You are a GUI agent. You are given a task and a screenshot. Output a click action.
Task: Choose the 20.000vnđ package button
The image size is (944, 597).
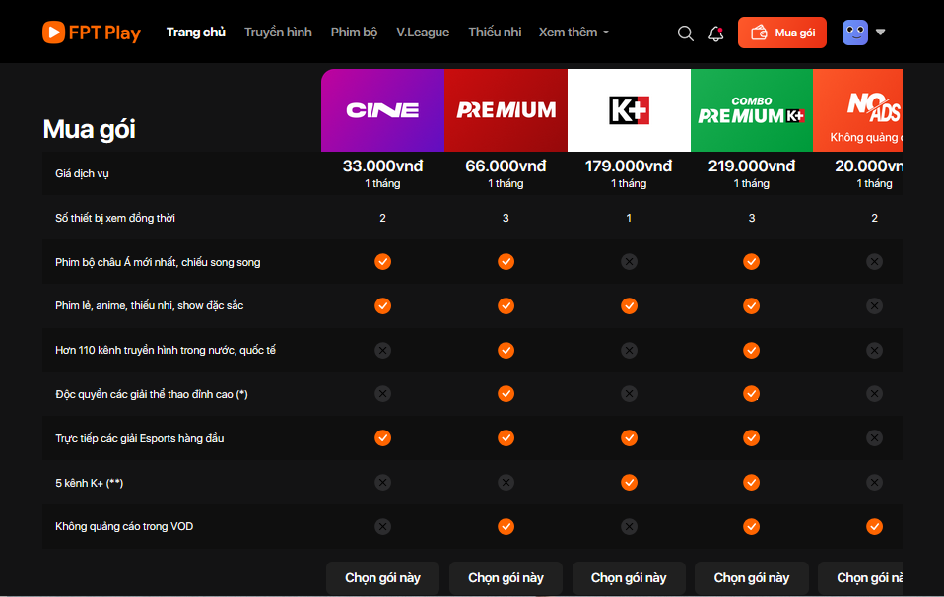click(x=859, y=578)
